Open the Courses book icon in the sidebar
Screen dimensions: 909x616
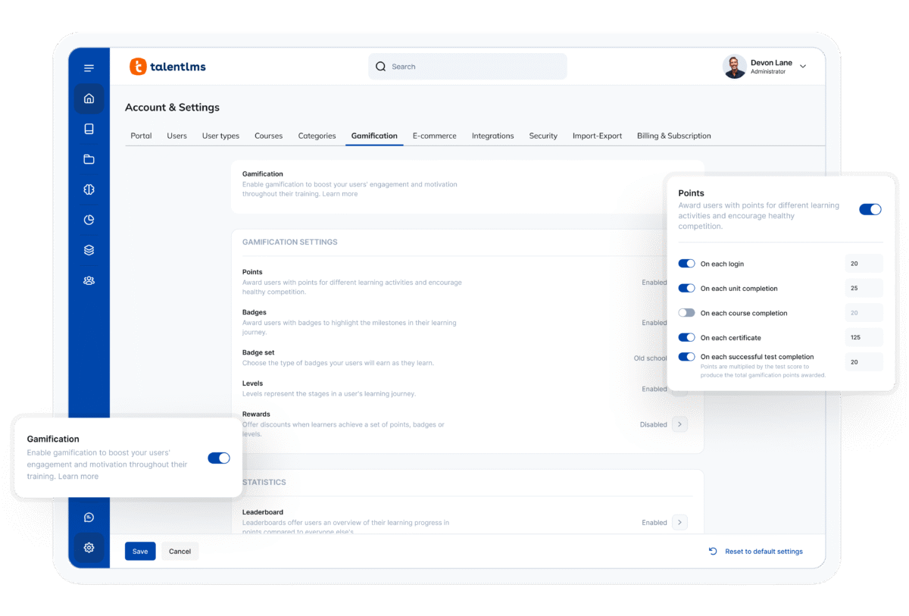(x=89, y=129)
